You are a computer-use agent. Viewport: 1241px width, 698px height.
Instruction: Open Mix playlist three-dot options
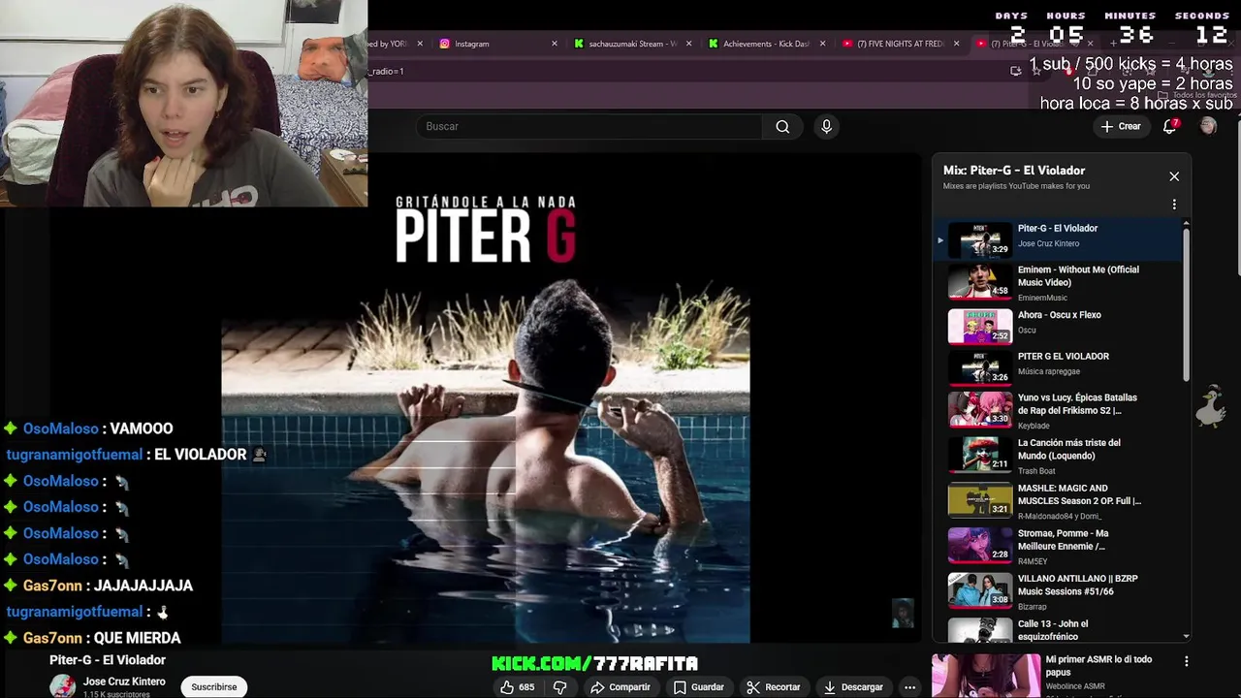click(x=1174, y=205)
